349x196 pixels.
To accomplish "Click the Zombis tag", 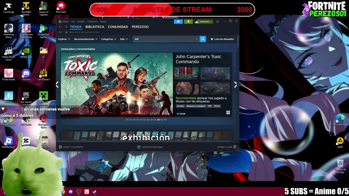I will 180,106.
